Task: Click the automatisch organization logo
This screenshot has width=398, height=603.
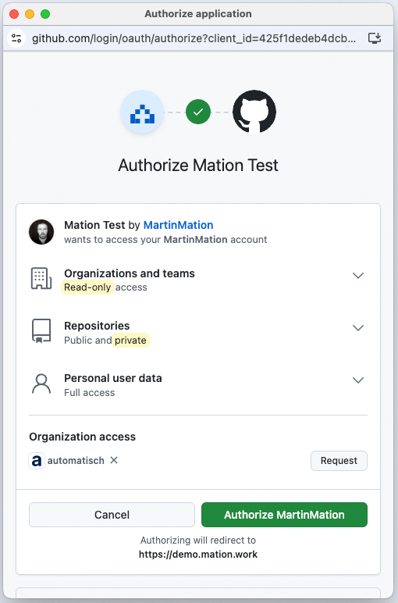Action: coord(37,460)
